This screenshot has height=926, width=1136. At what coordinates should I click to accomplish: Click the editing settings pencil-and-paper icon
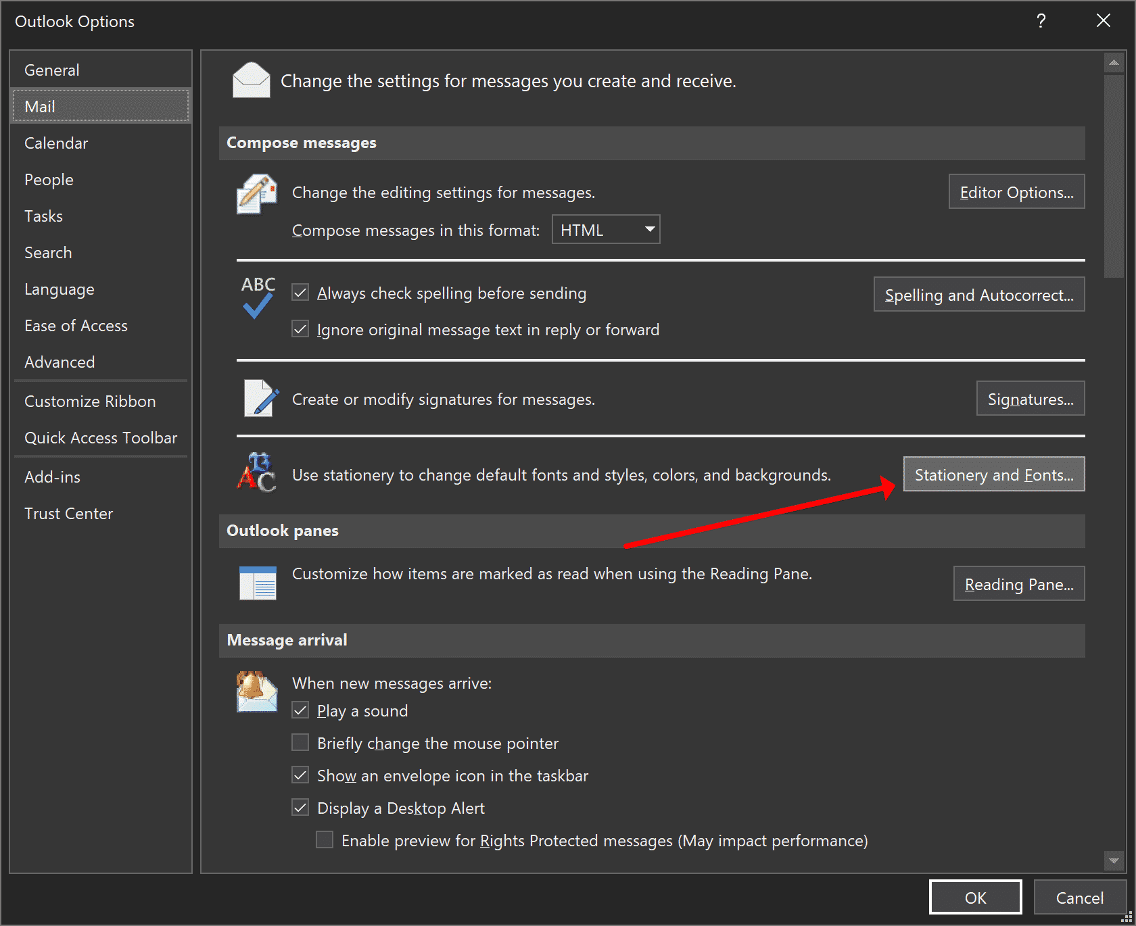click(256, 194)
